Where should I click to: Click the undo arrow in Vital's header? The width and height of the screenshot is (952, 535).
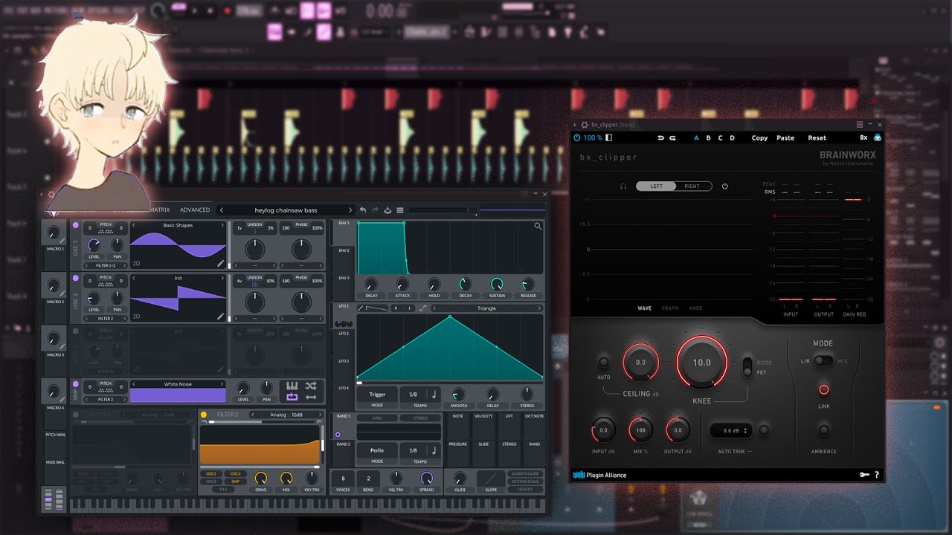coord(363,210)
